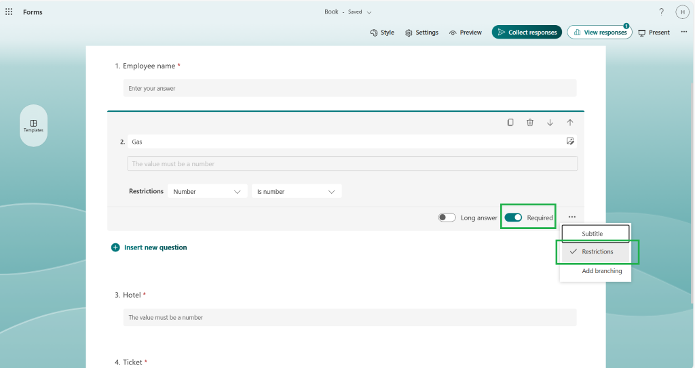Viewport: 695px width, 368px height.
Task: Open form Settings
Action: [421, 33]
